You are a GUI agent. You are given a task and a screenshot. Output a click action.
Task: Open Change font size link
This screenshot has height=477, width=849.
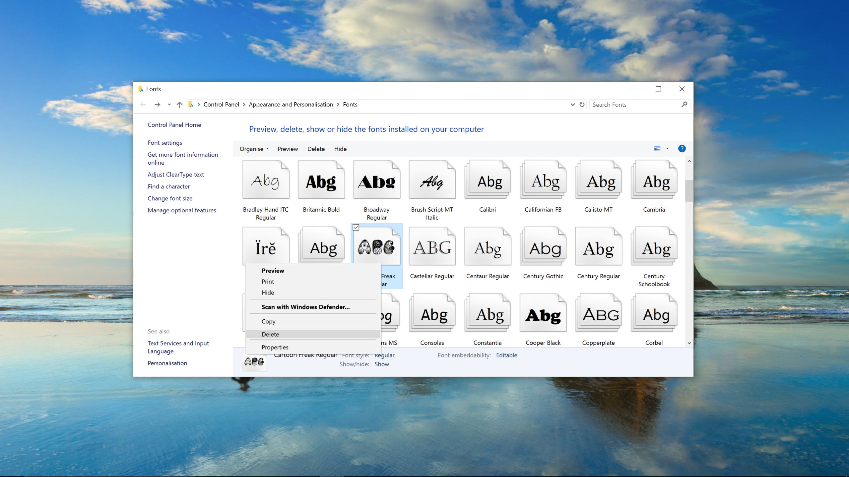170,198
